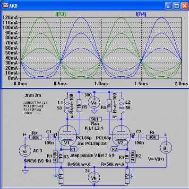This screenshot has width=189, height=189.
Task: Minimize the AKB window
Action: point(169,6)
